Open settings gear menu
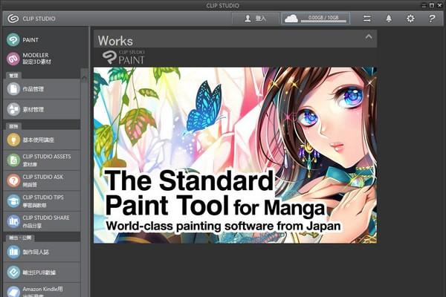The width and height of the screenshot is (446, 297). pos(410,19)
